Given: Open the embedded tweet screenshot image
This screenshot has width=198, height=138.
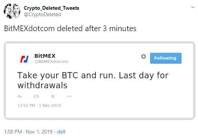Looking at the screenshot, I should 99,81.
